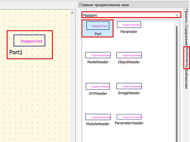Click the Port1 label on canvas

click(x=16, y=52)
